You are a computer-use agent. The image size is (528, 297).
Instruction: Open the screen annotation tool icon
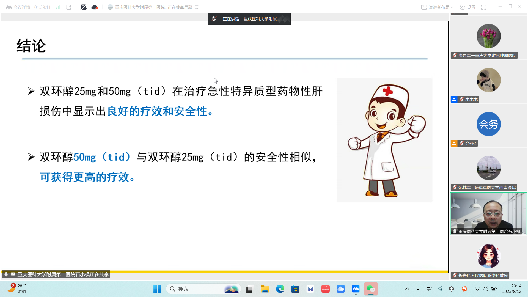tap(83, 7)
